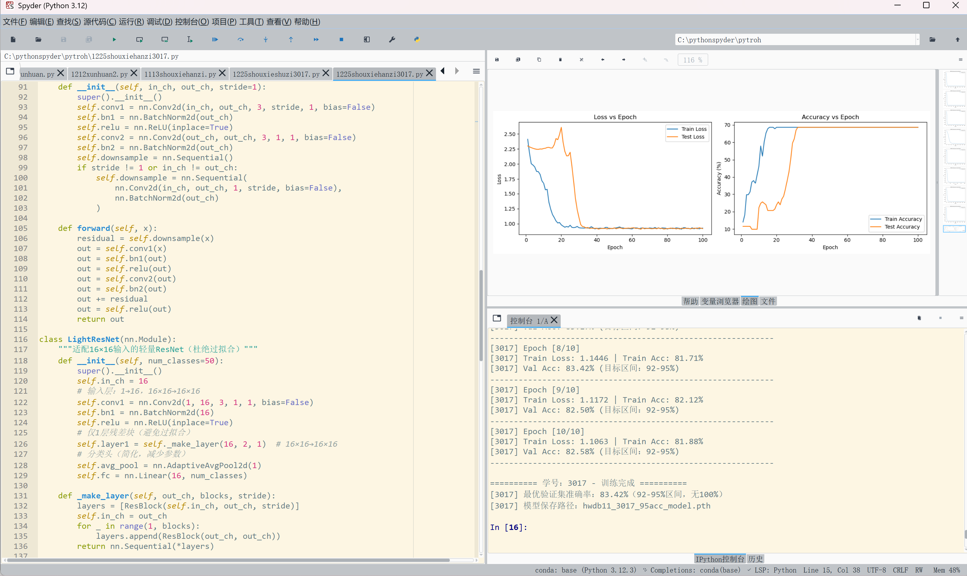The width and height of the screenshot is (967, 576).
Task: Delete the current plot with trash icon
Action: click(x=560, y=60)
